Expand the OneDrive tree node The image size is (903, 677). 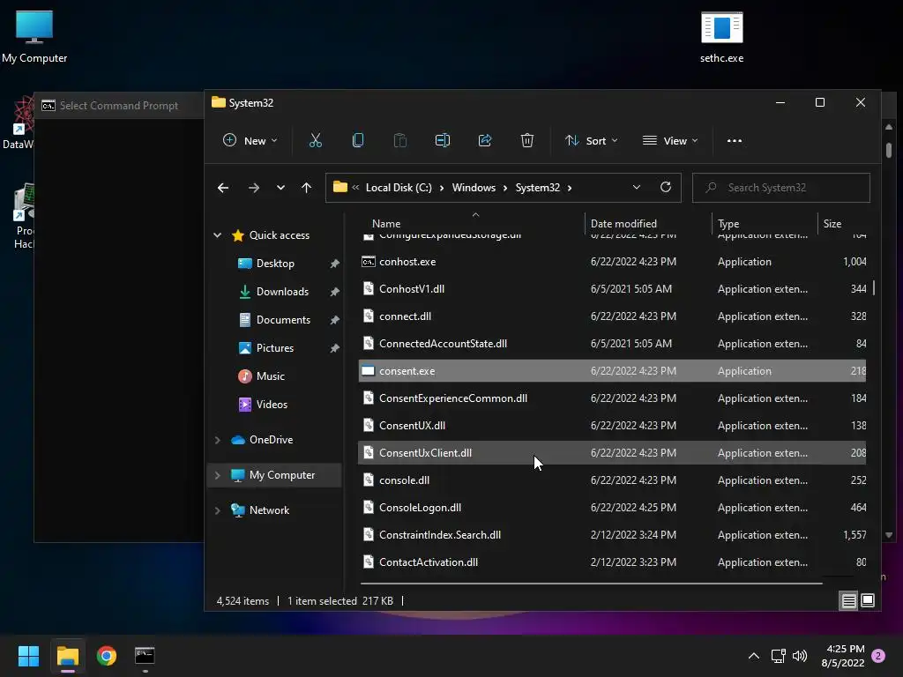pyautogui.click(x=217, y=440)
